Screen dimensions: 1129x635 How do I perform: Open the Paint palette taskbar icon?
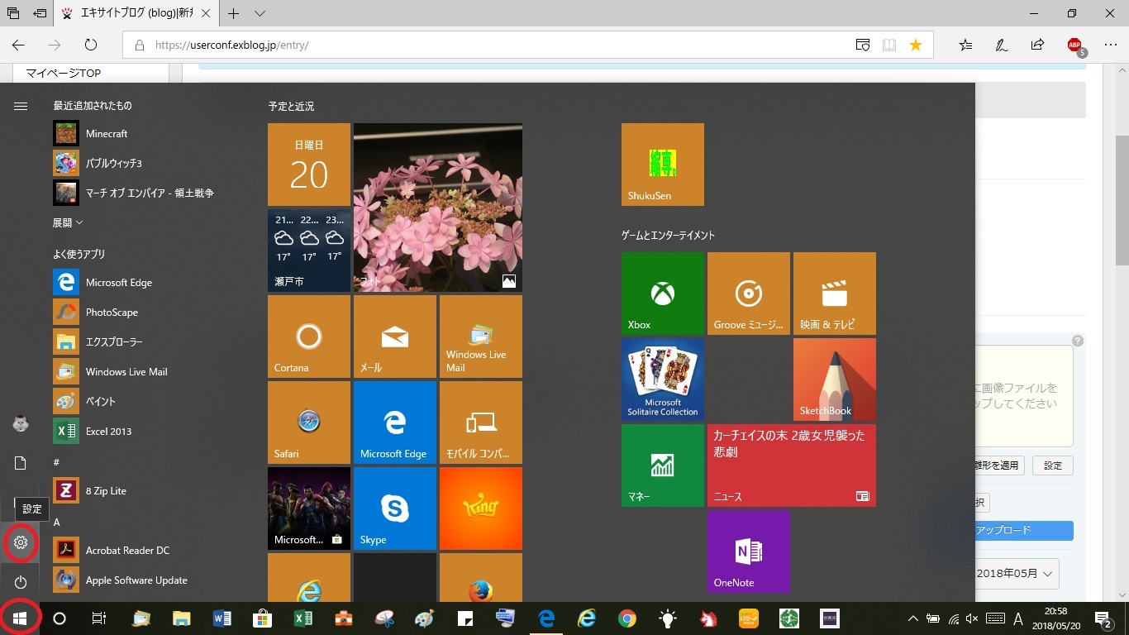[x=425, y=618]
